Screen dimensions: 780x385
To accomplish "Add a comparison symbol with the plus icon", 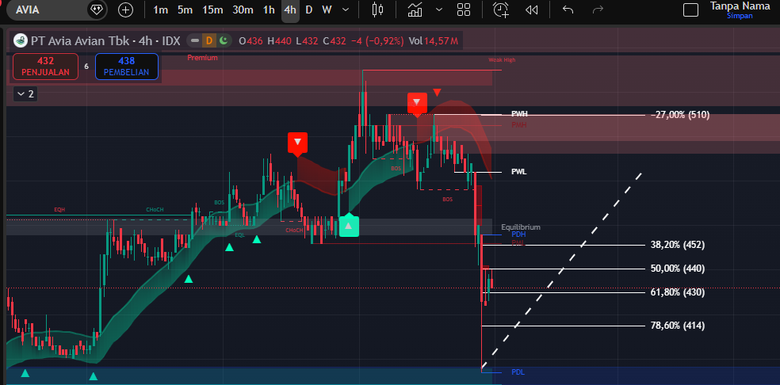I will tap(125, 10).
